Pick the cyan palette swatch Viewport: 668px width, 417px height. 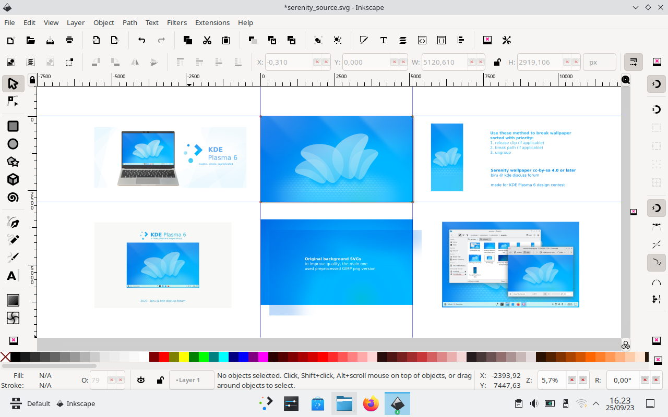(224, 357)
